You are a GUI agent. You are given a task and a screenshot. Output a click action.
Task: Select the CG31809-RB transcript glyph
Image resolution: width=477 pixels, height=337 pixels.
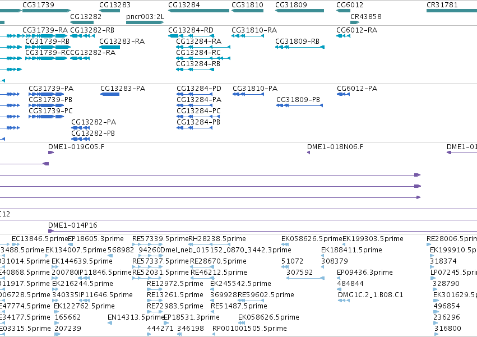point(300,47)
